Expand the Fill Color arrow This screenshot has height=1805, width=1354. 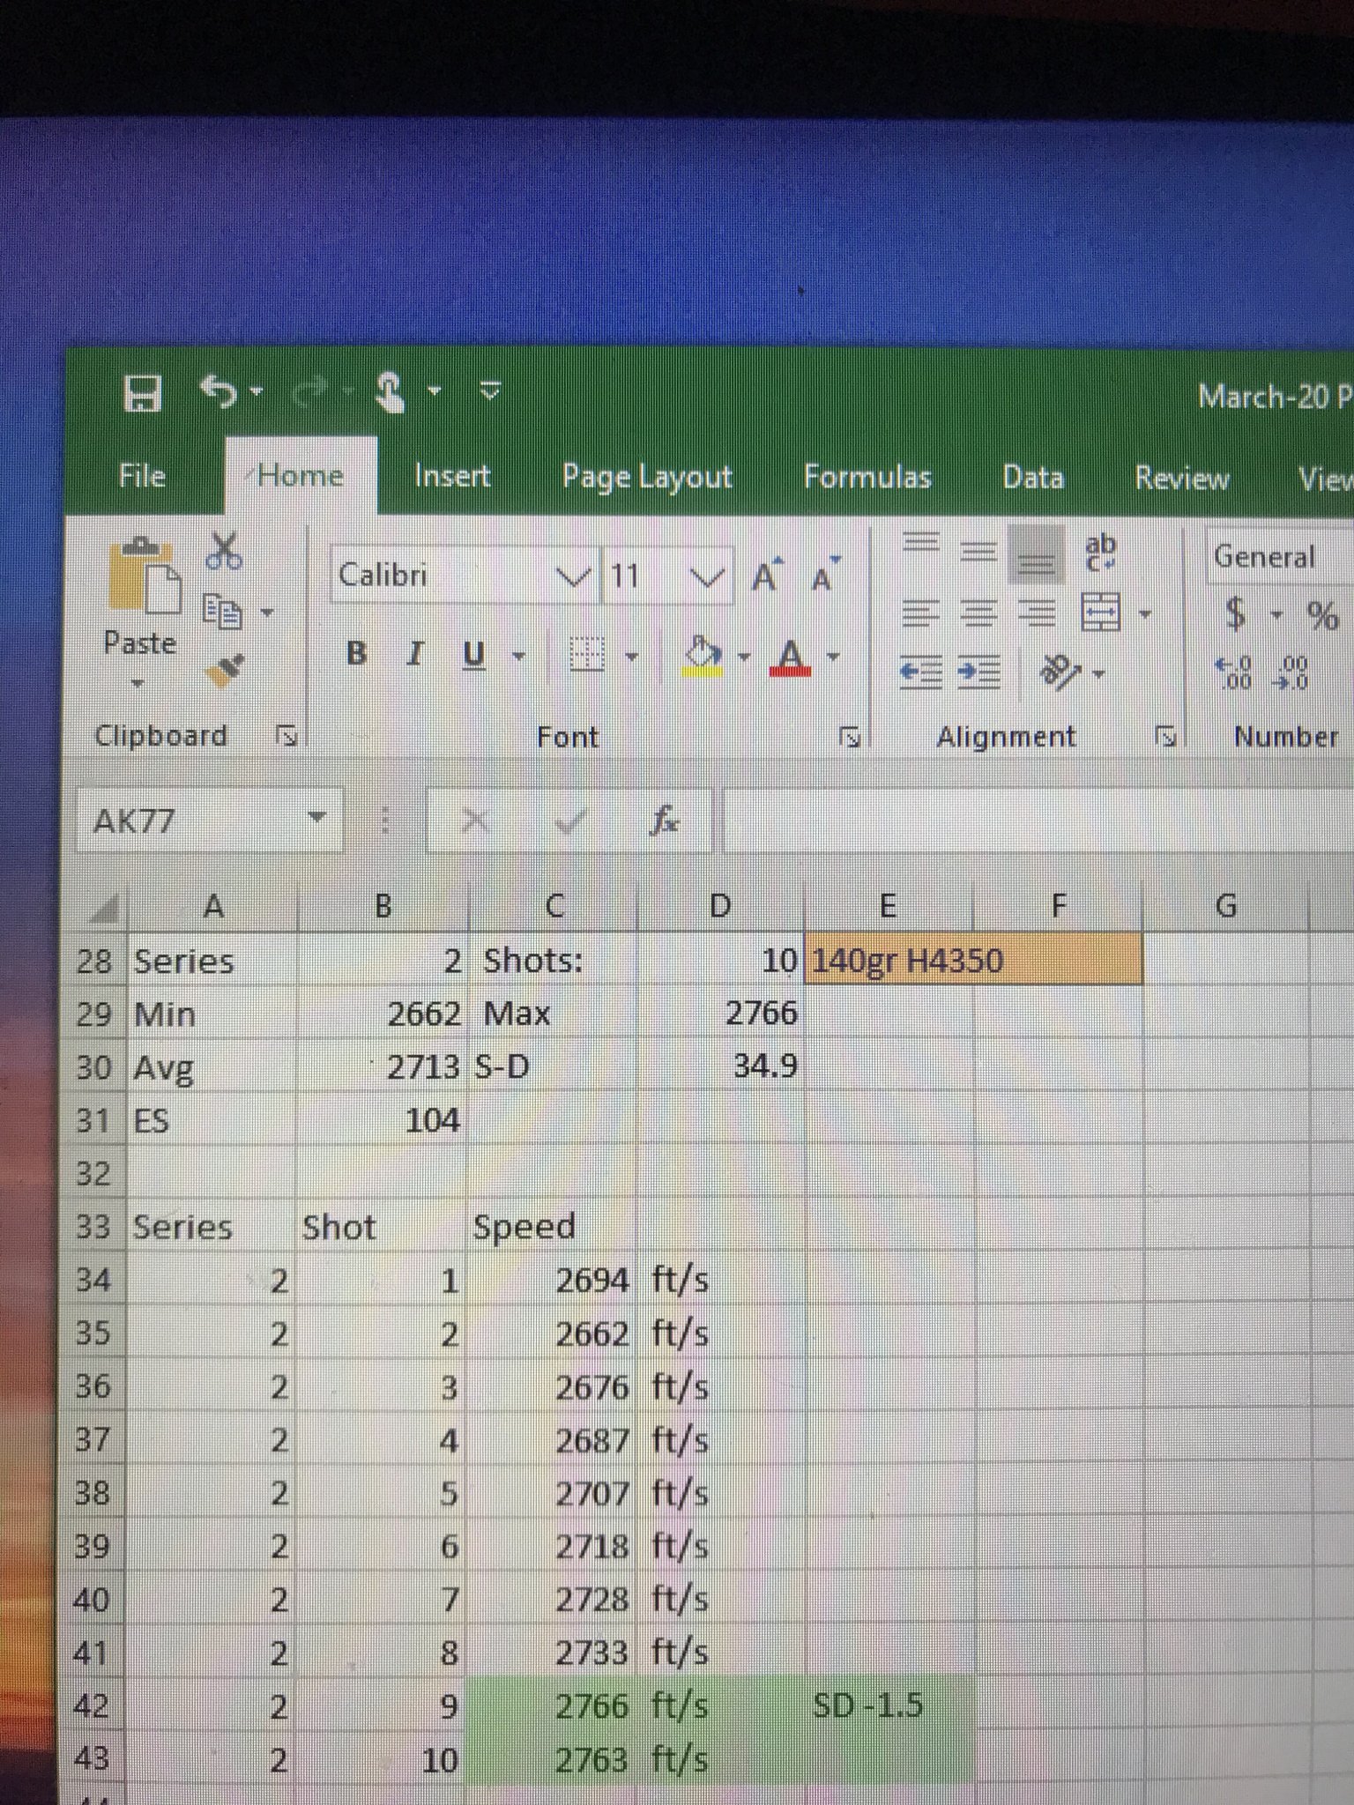(744, 657)
